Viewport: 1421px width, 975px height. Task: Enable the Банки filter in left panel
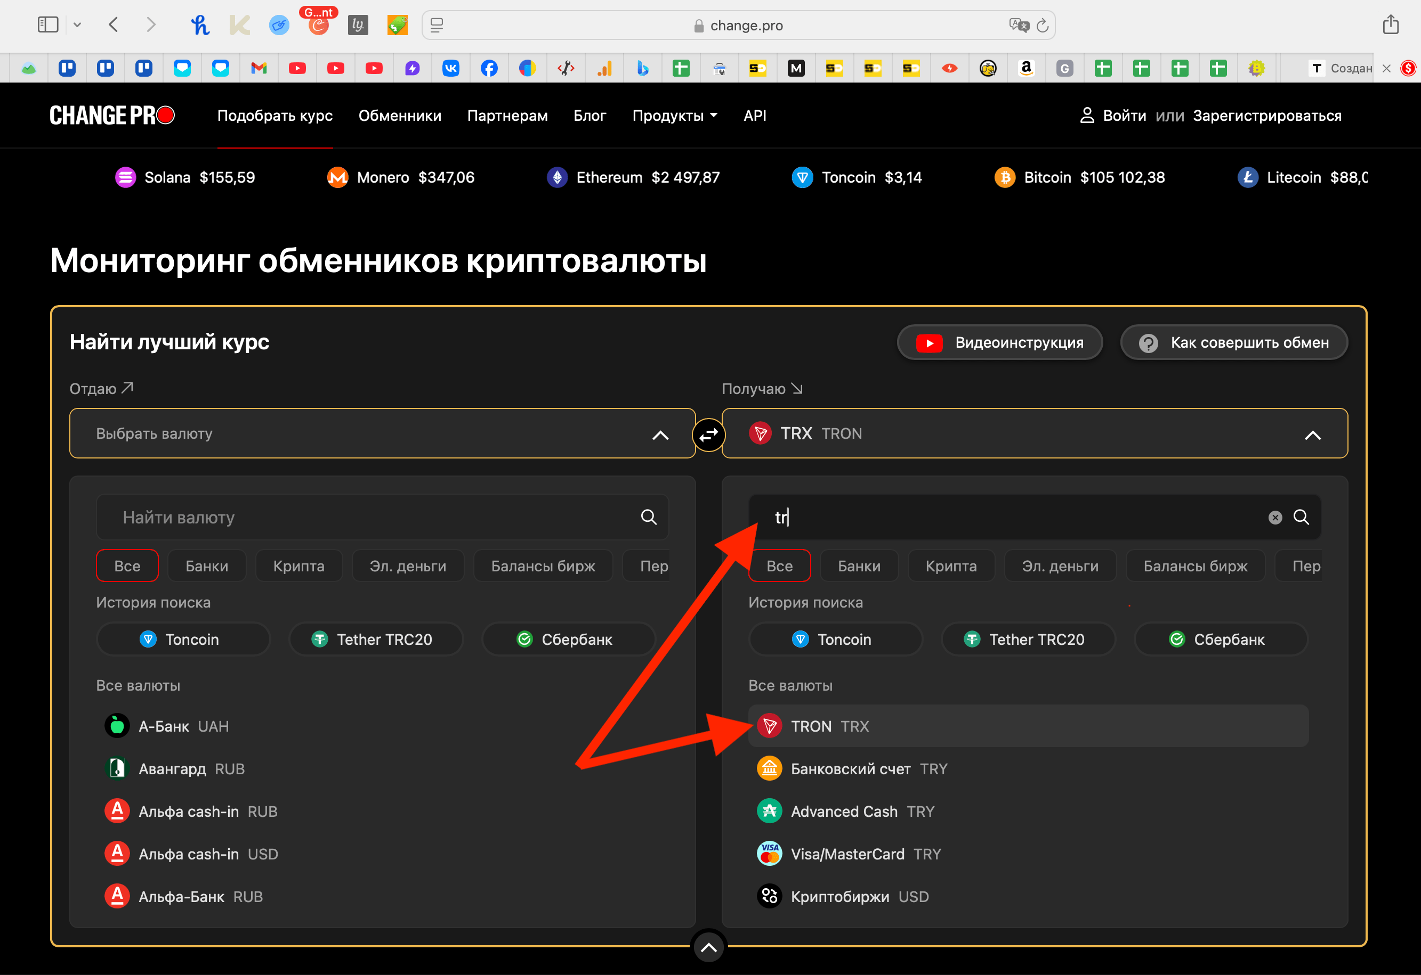coord(207,566)
